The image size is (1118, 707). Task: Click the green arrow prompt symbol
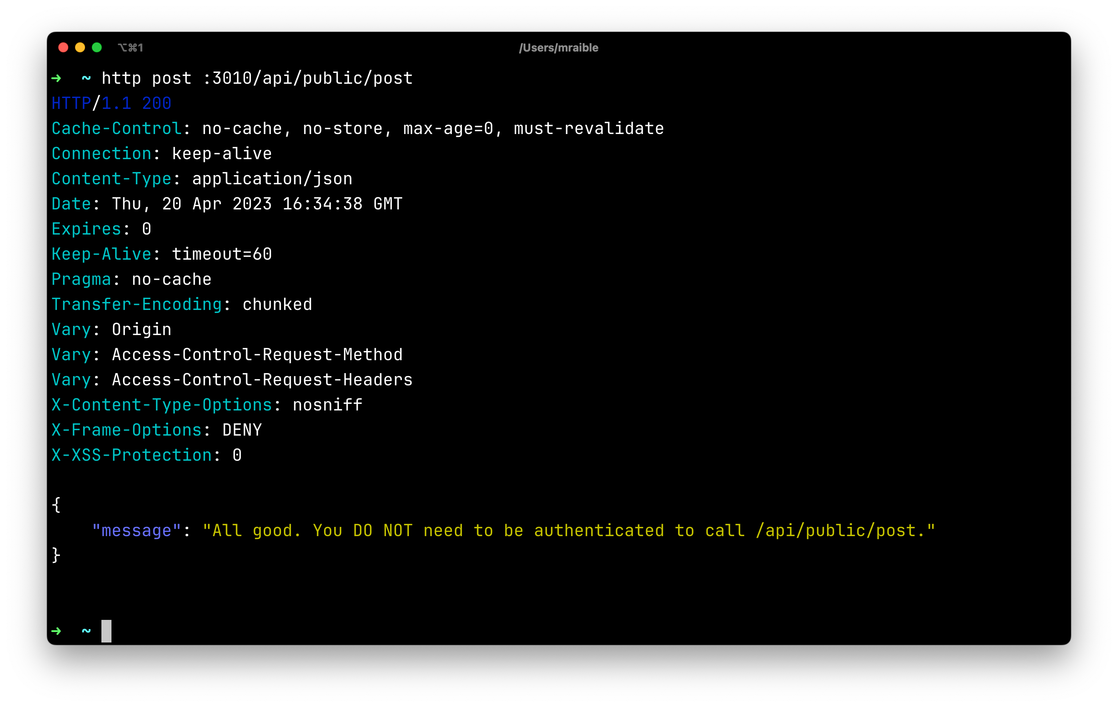click(56, 78)
